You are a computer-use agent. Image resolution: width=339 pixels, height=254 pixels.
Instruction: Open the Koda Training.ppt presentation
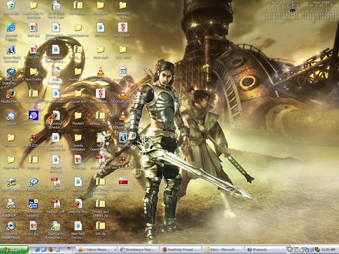click(56, 76)
